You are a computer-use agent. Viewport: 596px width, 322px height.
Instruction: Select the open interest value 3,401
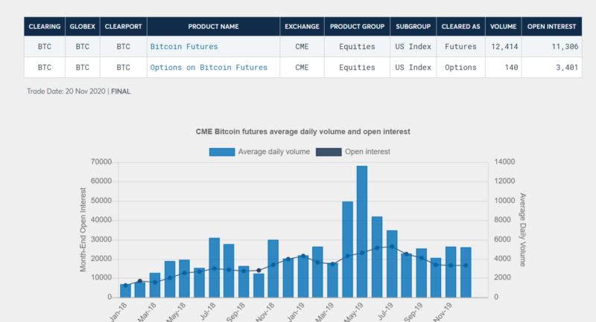pyautogui.click(x=567, y=68)
